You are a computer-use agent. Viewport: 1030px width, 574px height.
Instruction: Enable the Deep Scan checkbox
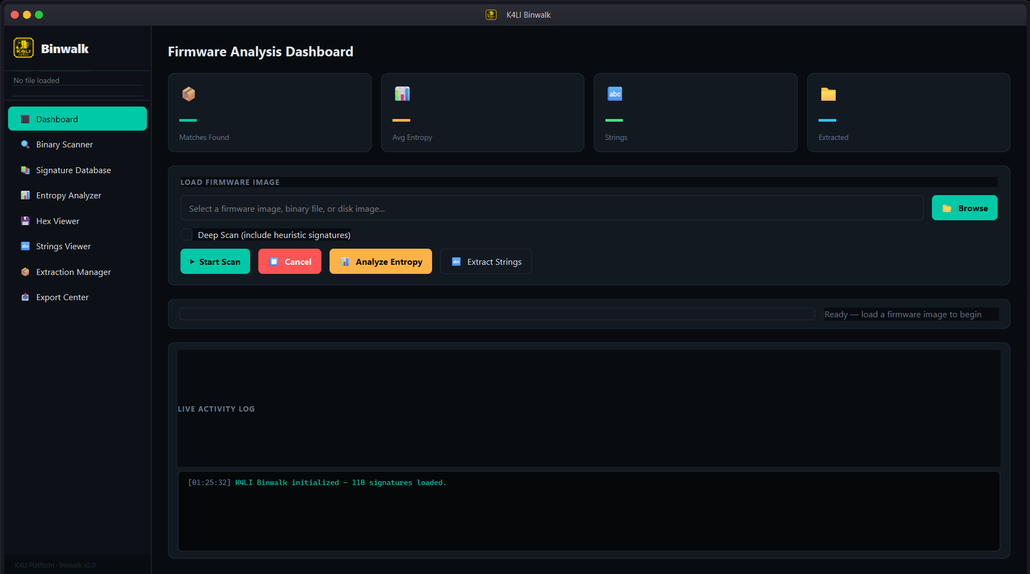[x=187, y=235]
